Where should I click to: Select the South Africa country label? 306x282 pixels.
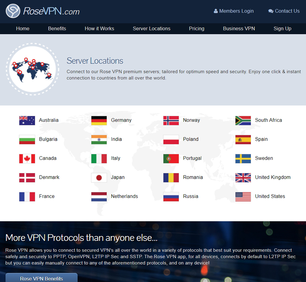tap(268, 120)
